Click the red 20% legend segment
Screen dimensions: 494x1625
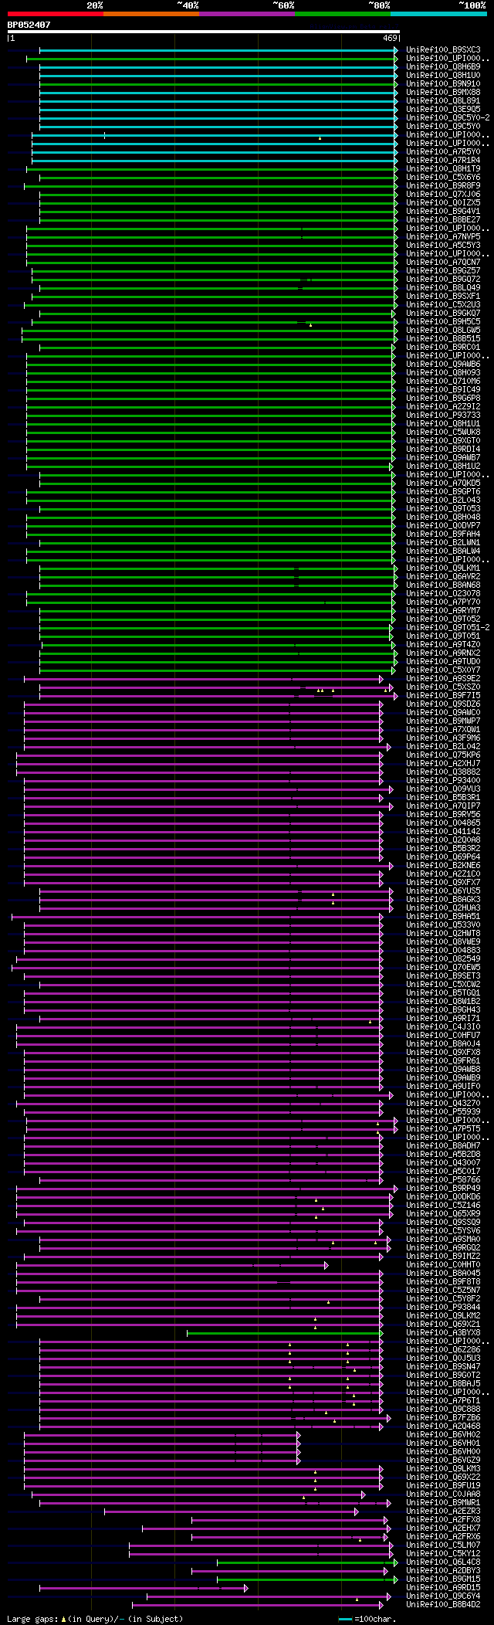point(55,14)
